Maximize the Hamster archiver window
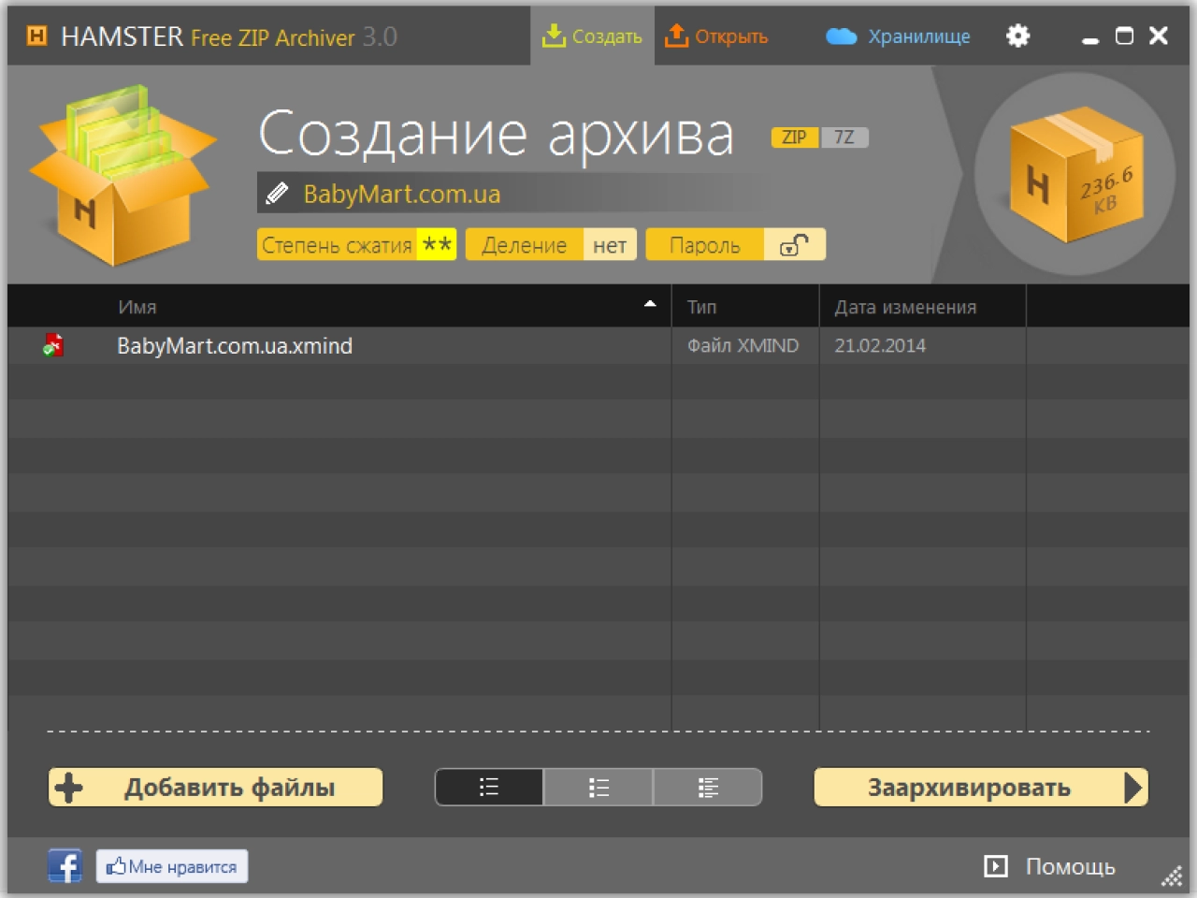The image size is (1197, 898). (x=1124, y=36)
